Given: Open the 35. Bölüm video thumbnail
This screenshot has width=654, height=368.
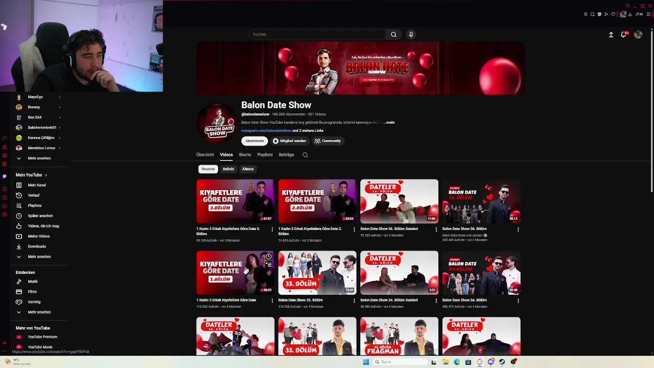Looking at the screenshot, I should point(317,272).
